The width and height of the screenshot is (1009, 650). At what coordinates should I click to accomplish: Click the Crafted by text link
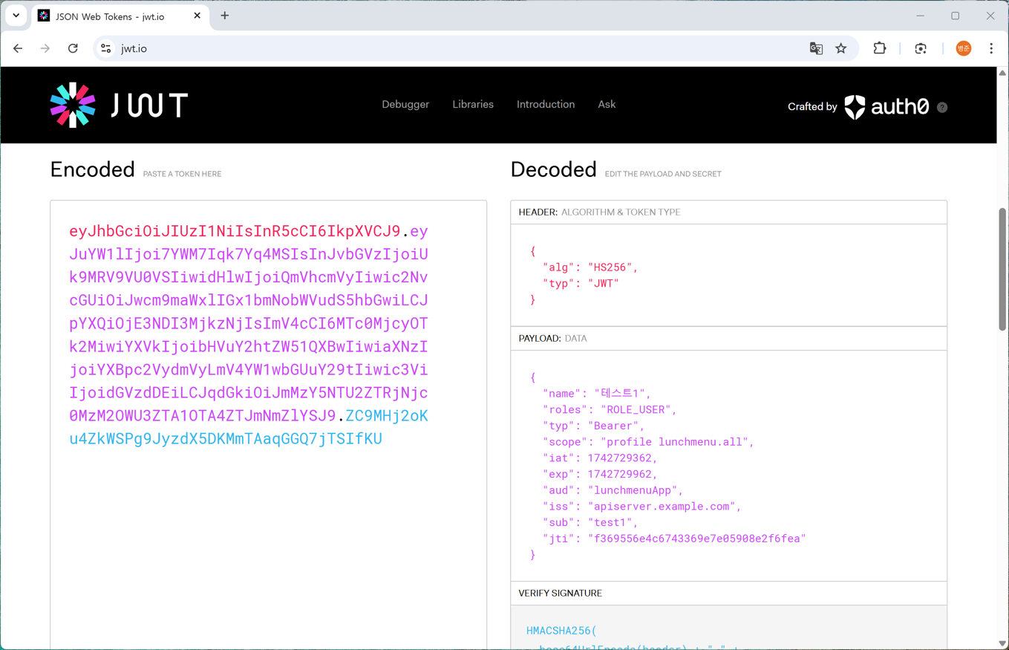[812, 107]
